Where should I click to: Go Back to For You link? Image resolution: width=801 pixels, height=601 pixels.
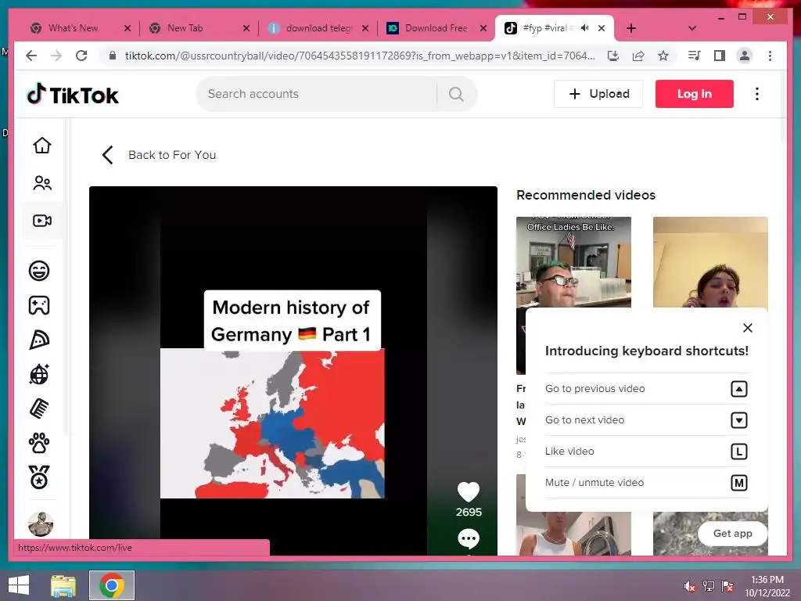click(159, 155)
